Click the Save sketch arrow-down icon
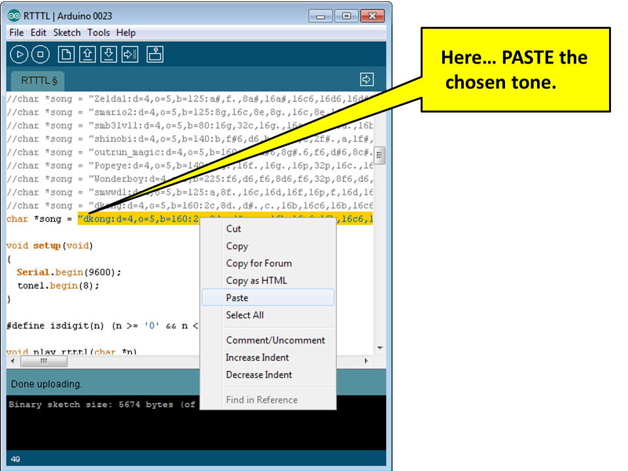Image resolution: width=628 pixels, height=471 pixels. (x=109, y=54)
